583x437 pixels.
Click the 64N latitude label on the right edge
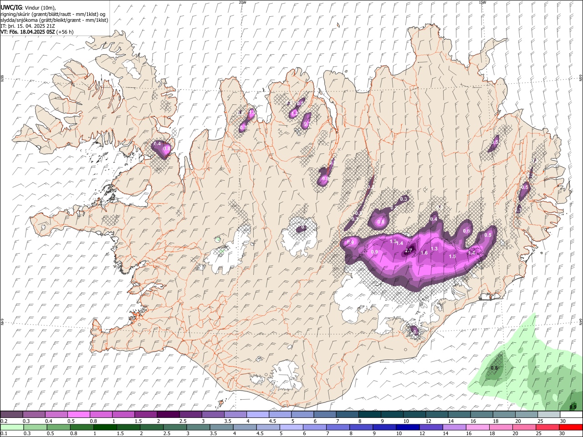581,321
